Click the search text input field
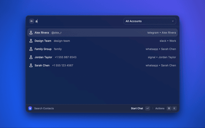The height and width of the screenshot is (128, 205). (x=77, y=21)
